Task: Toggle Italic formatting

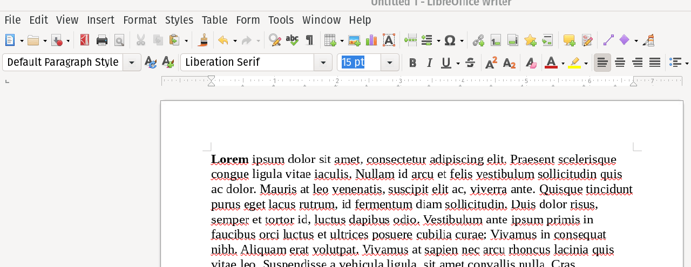Action: click(x=430, y=63)
